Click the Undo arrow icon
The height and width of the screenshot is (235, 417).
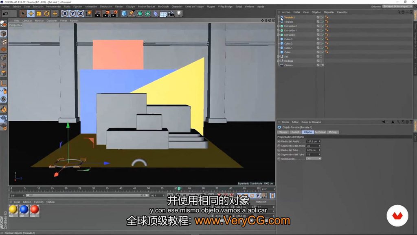(5, 13)
